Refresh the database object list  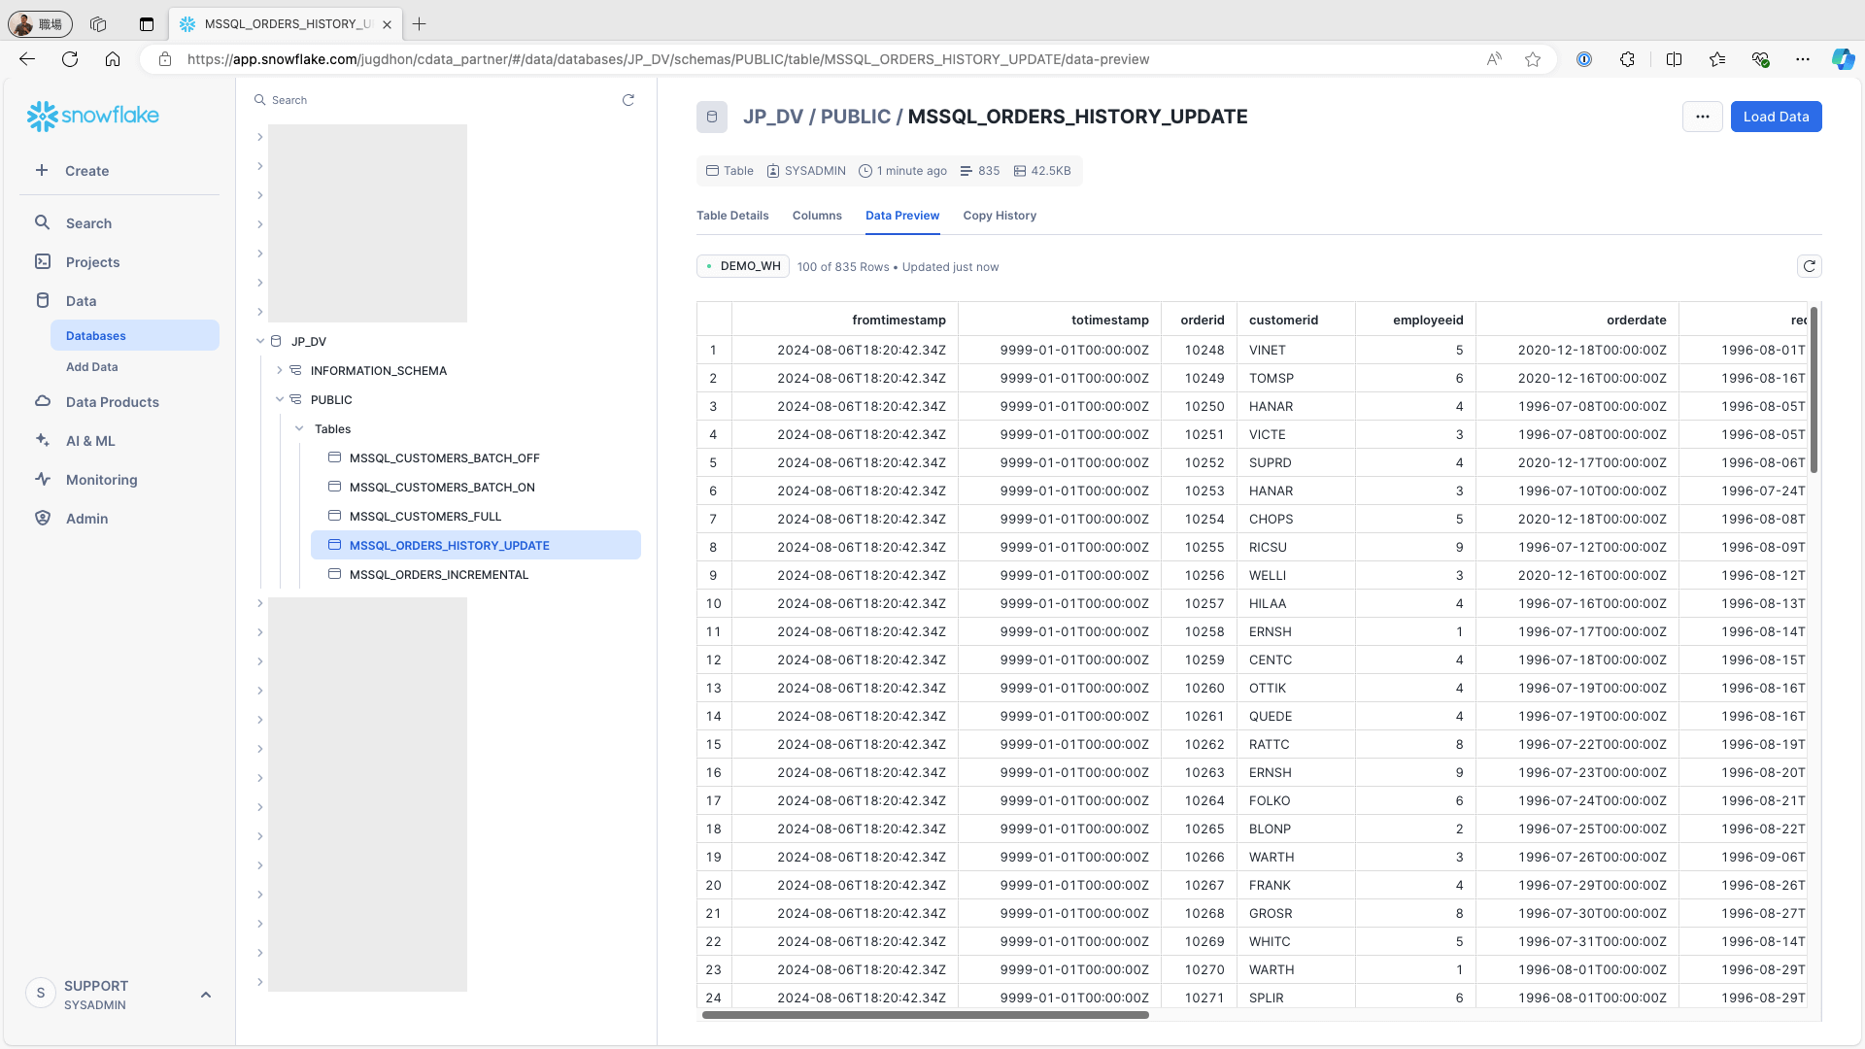628,100
